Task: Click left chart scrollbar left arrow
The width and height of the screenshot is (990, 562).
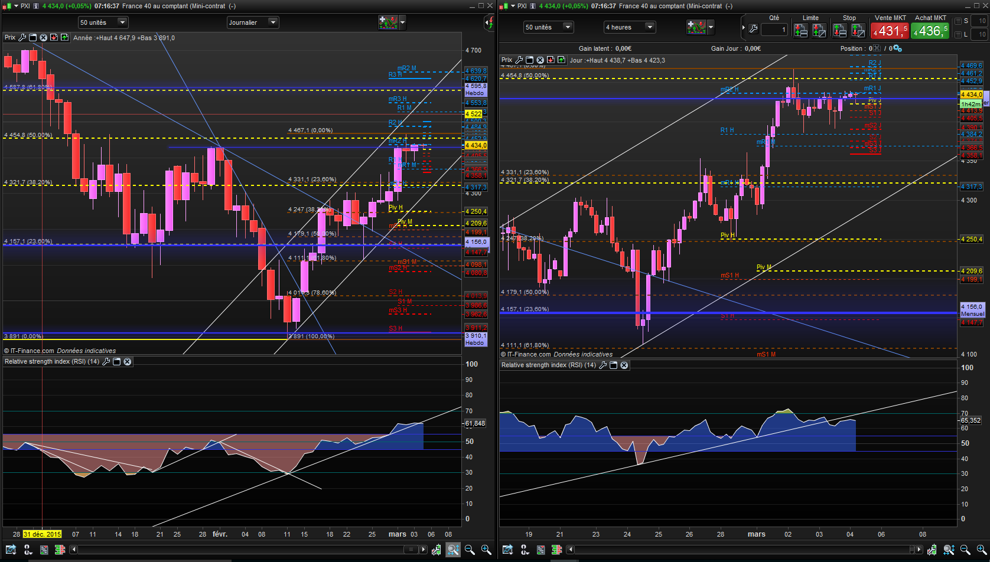Action: 74,550
